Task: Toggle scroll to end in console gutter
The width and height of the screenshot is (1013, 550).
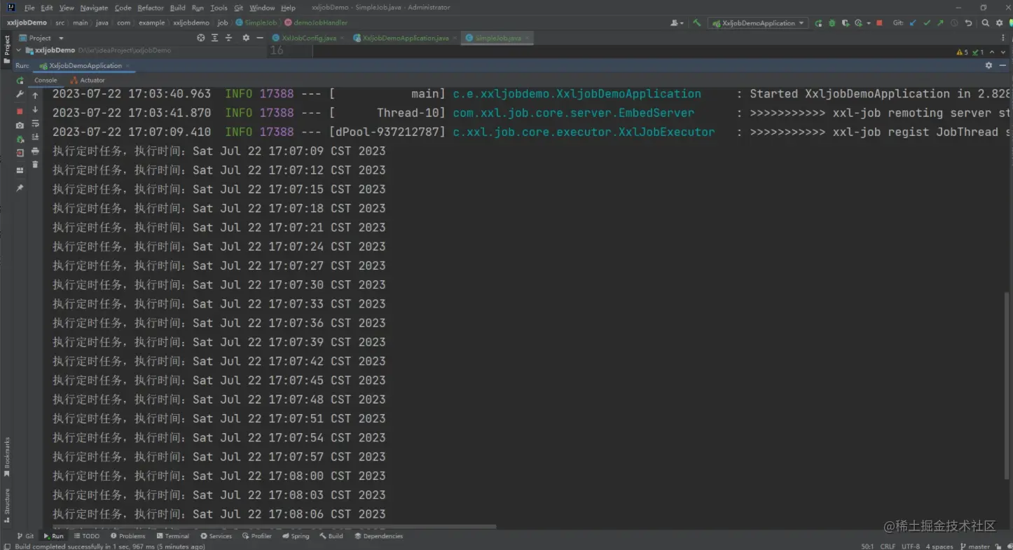Action: [x=35, y=137]
